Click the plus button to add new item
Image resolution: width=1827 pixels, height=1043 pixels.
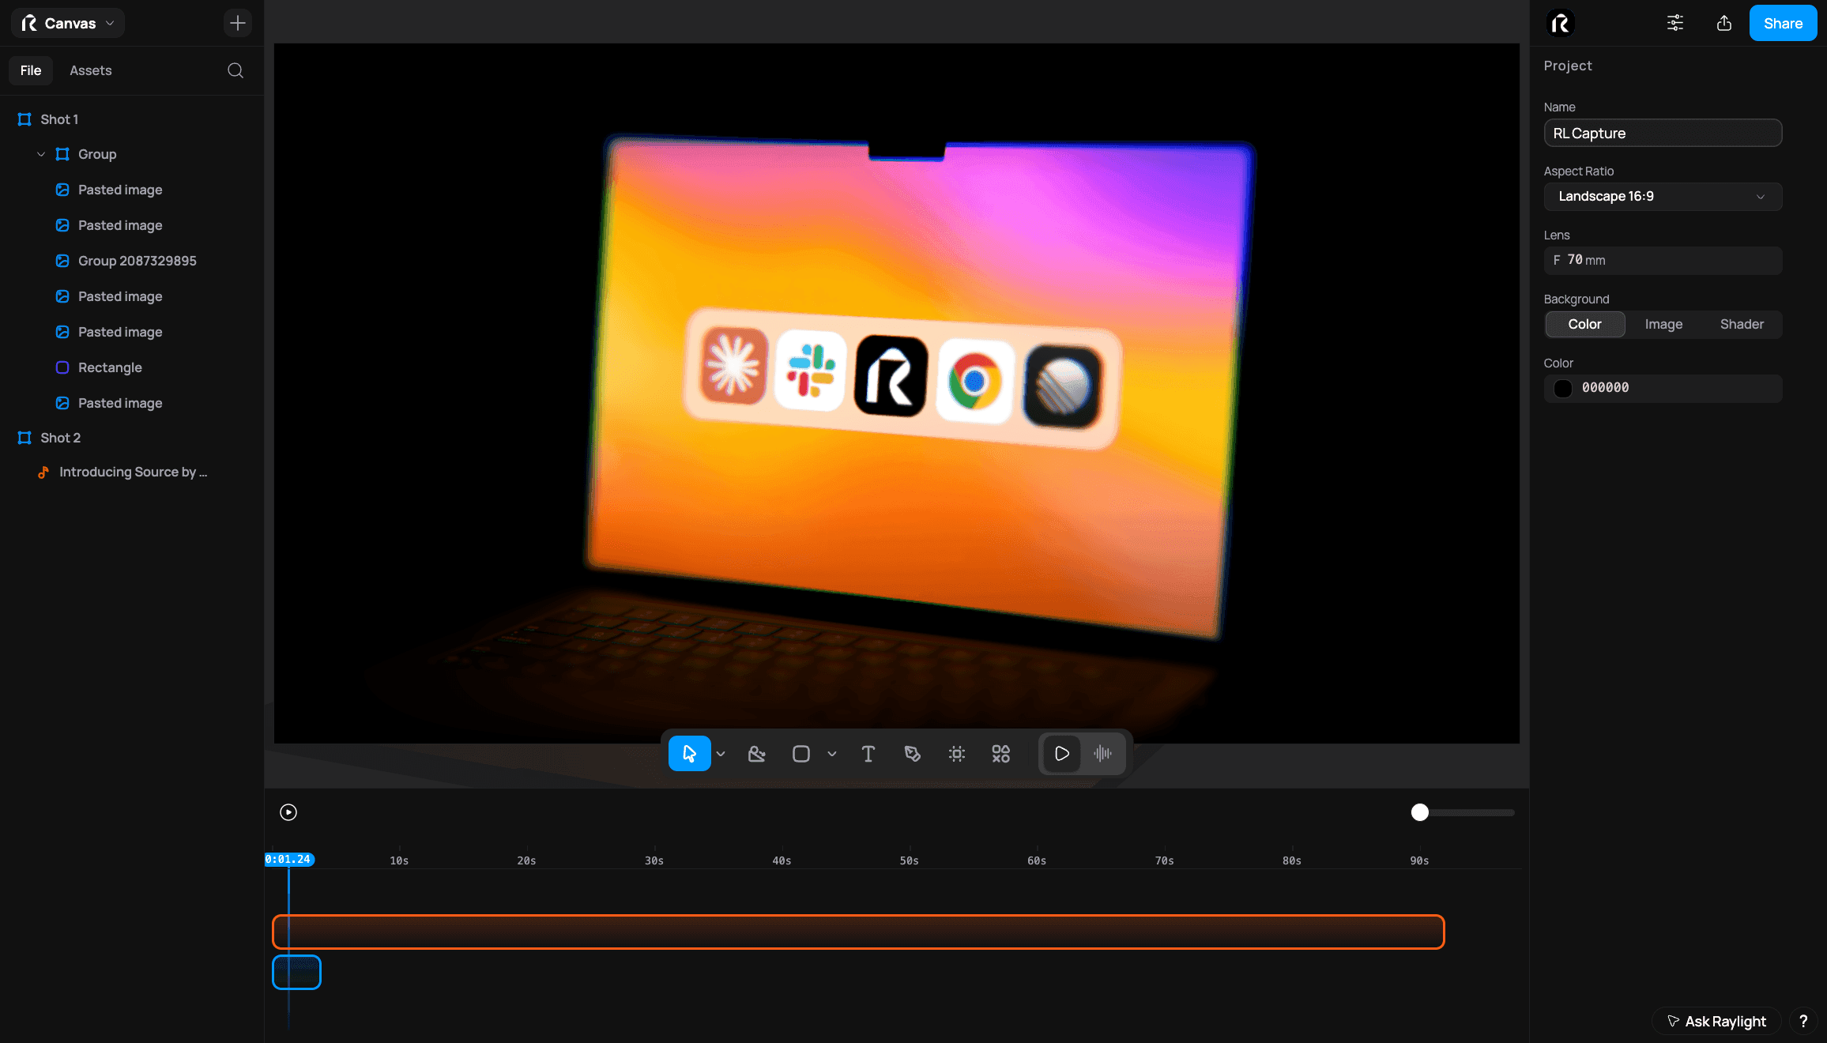[237, 24]
